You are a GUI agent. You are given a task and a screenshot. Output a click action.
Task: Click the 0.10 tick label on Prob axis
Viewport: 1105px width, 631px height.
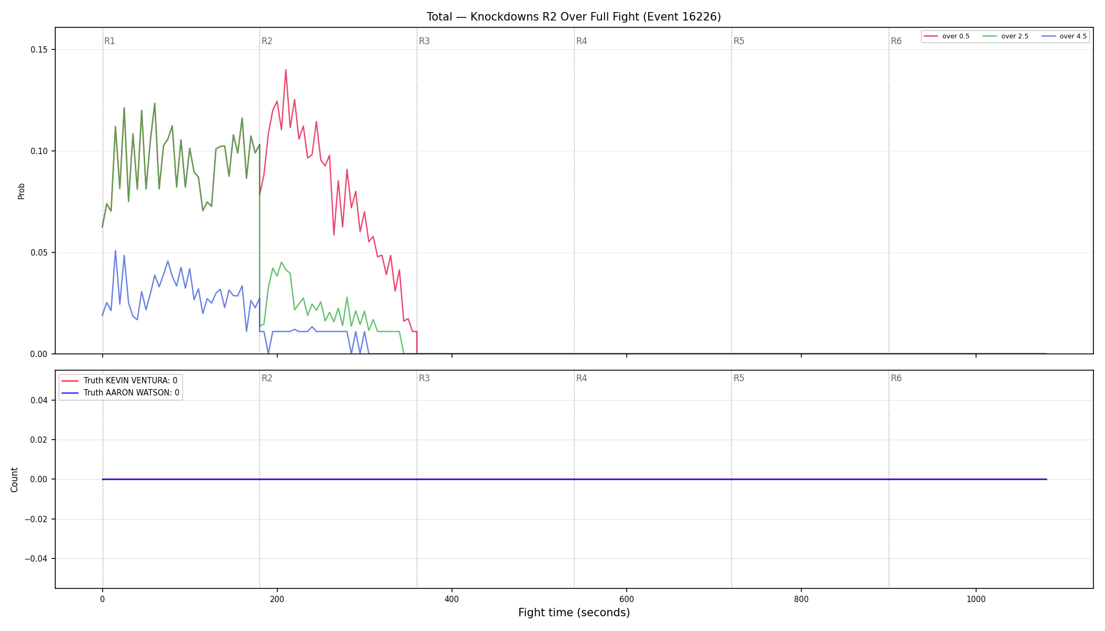(x=38, y=151)
